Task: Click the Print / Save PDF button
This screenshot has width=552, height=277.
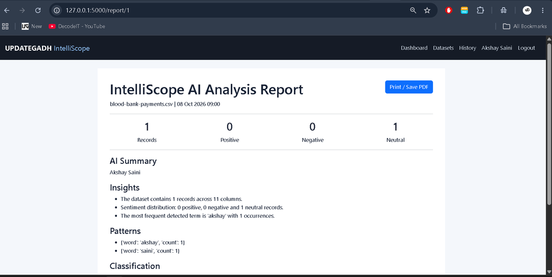Action: [x=409, y=87]
